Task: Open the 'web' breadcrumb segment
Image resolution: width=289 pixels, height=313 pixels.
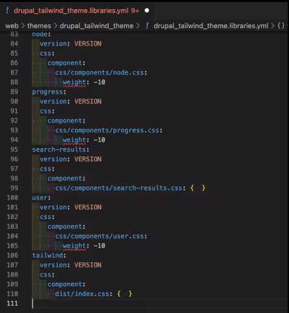Action: coord(12,26)
